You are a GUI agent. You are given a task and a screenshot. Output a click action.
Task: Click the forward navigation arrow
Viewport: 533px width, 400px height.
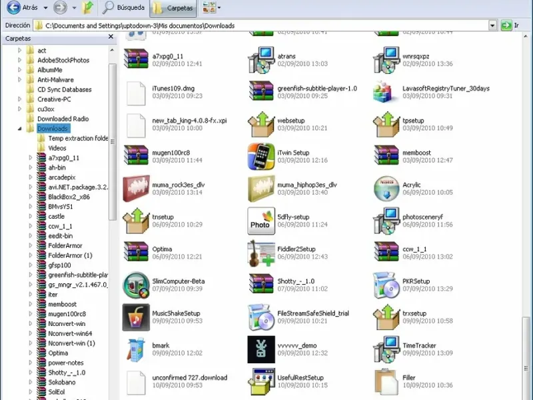point(60,7)
